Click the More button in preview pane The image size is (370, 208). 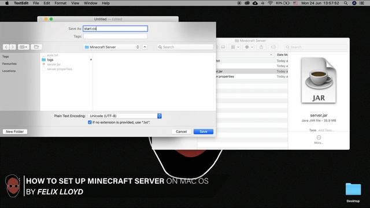click(x=319, y=139)
